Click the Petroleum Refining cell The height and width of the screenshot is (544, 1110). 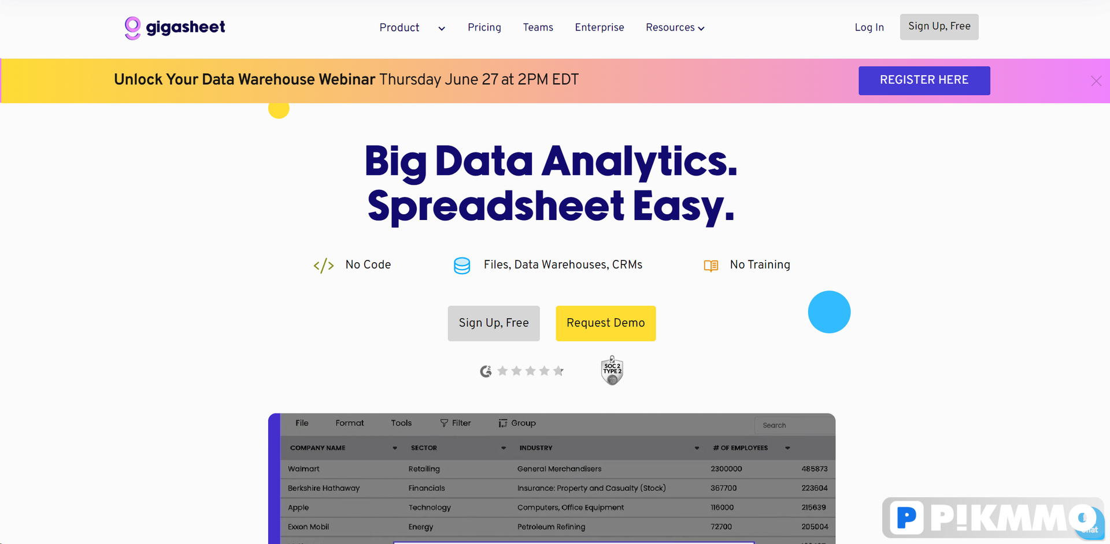(x=551, y=527)
